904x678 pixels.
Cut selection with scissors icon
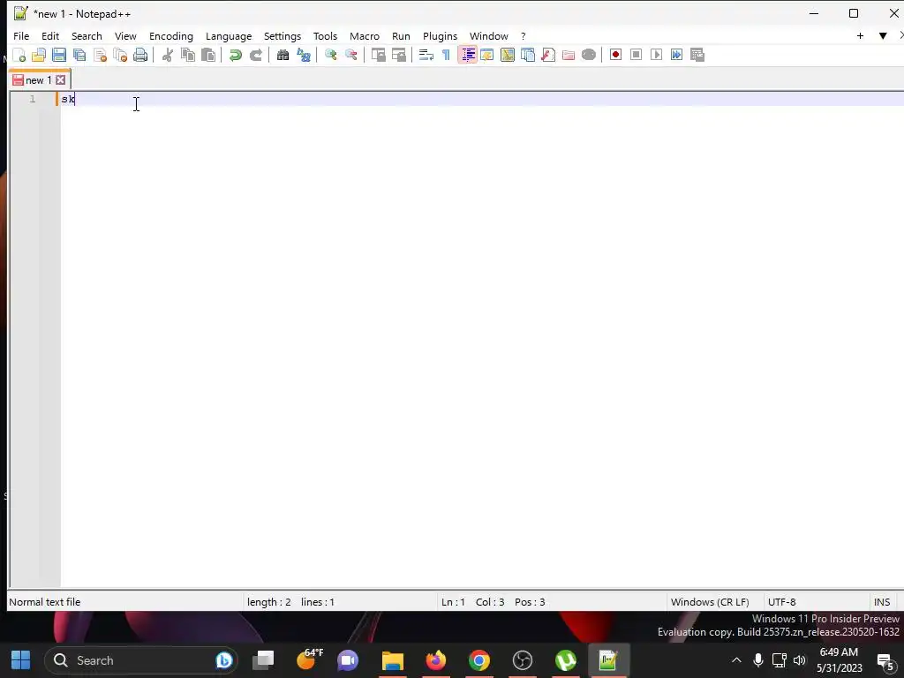(x=167, y=55)
